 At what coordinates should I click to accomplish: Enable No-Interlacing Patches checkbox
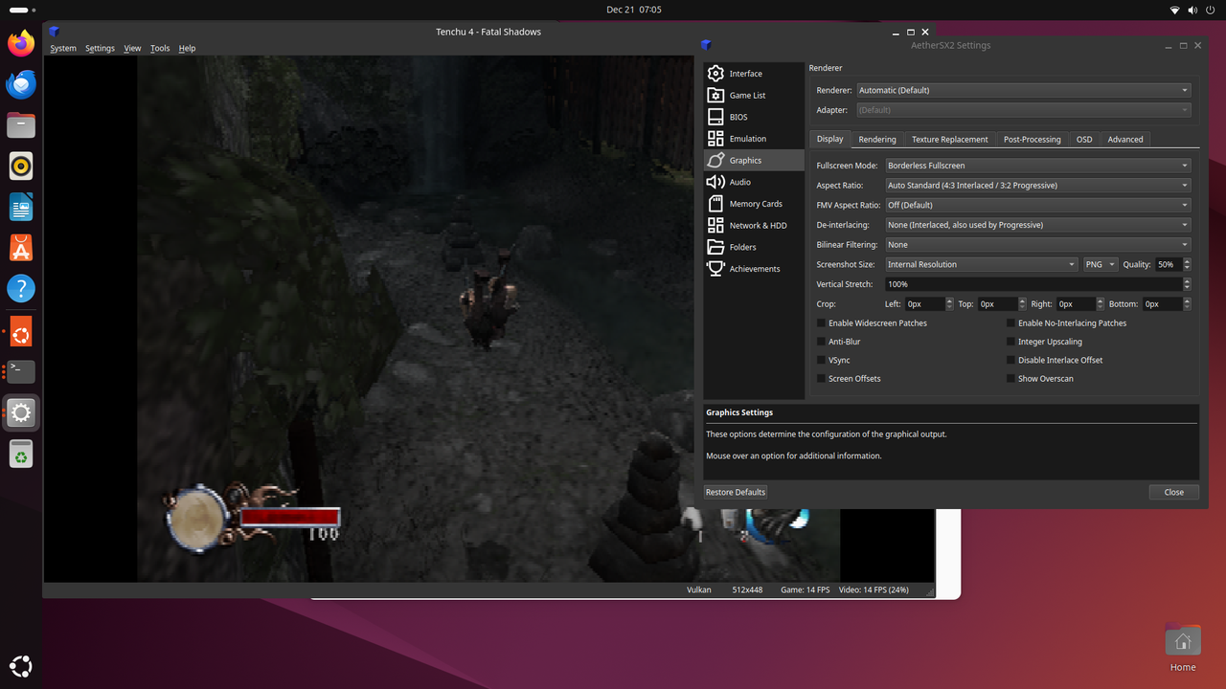1010,323
